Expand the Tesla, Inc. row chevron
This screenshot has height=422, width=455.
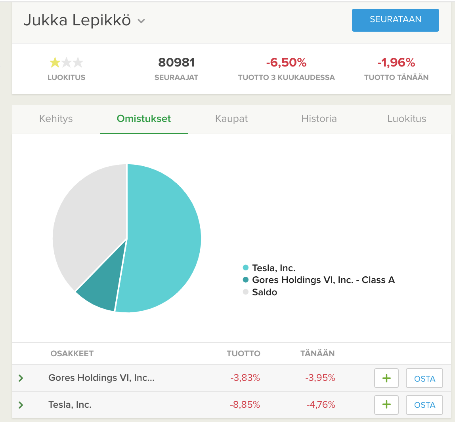click(21, 405)
